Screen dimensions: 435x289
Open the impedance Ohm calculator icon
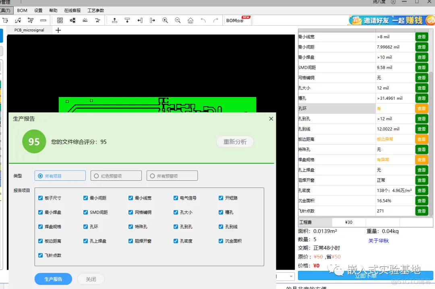pos(85,20)
